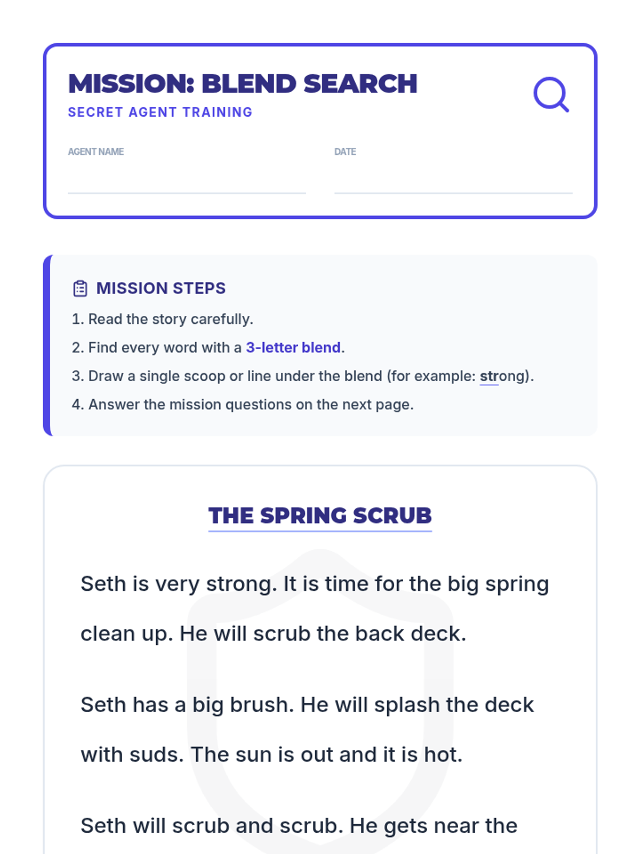
Task: Click the magnifying glass search icon
Action: (x=551, y=94)
